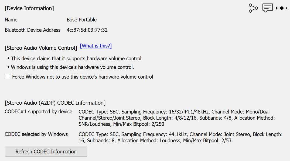Click the text saying device claims hardware volume support

pos(77,58)
